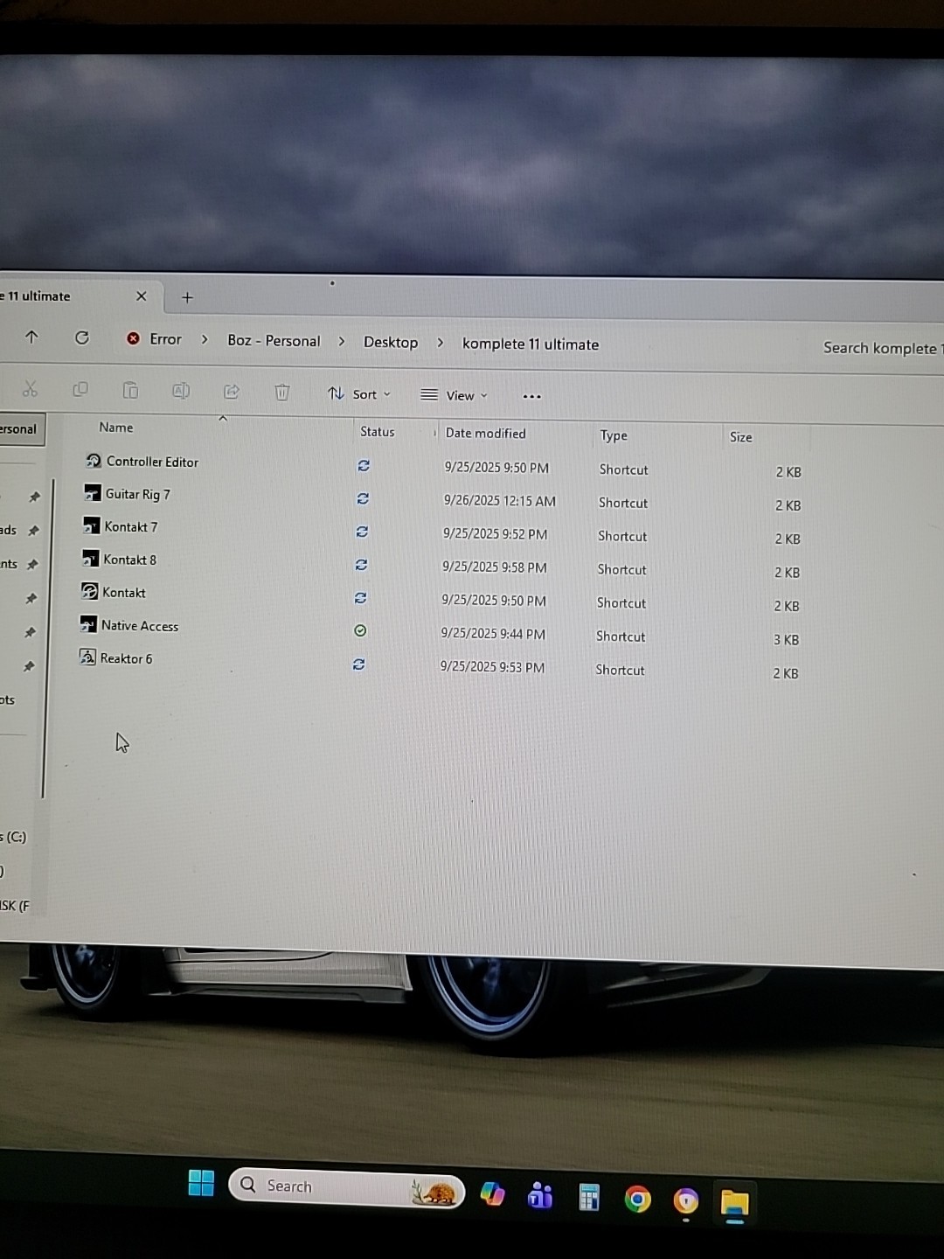This screenshot has width=944, height=1259.
Task: Open the View dropdown menu
Action: [454, 395]
